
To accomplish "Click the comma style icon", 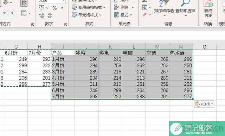I will point(62,8).
